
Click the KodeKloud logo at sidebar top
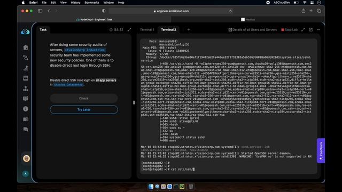pos(25,32)
